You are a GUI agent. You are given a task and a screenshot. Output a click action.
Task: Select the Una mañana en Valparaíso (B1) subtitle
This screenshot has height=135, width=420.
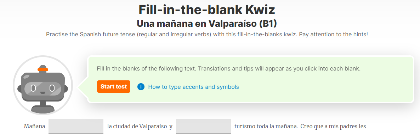[206, 24]
